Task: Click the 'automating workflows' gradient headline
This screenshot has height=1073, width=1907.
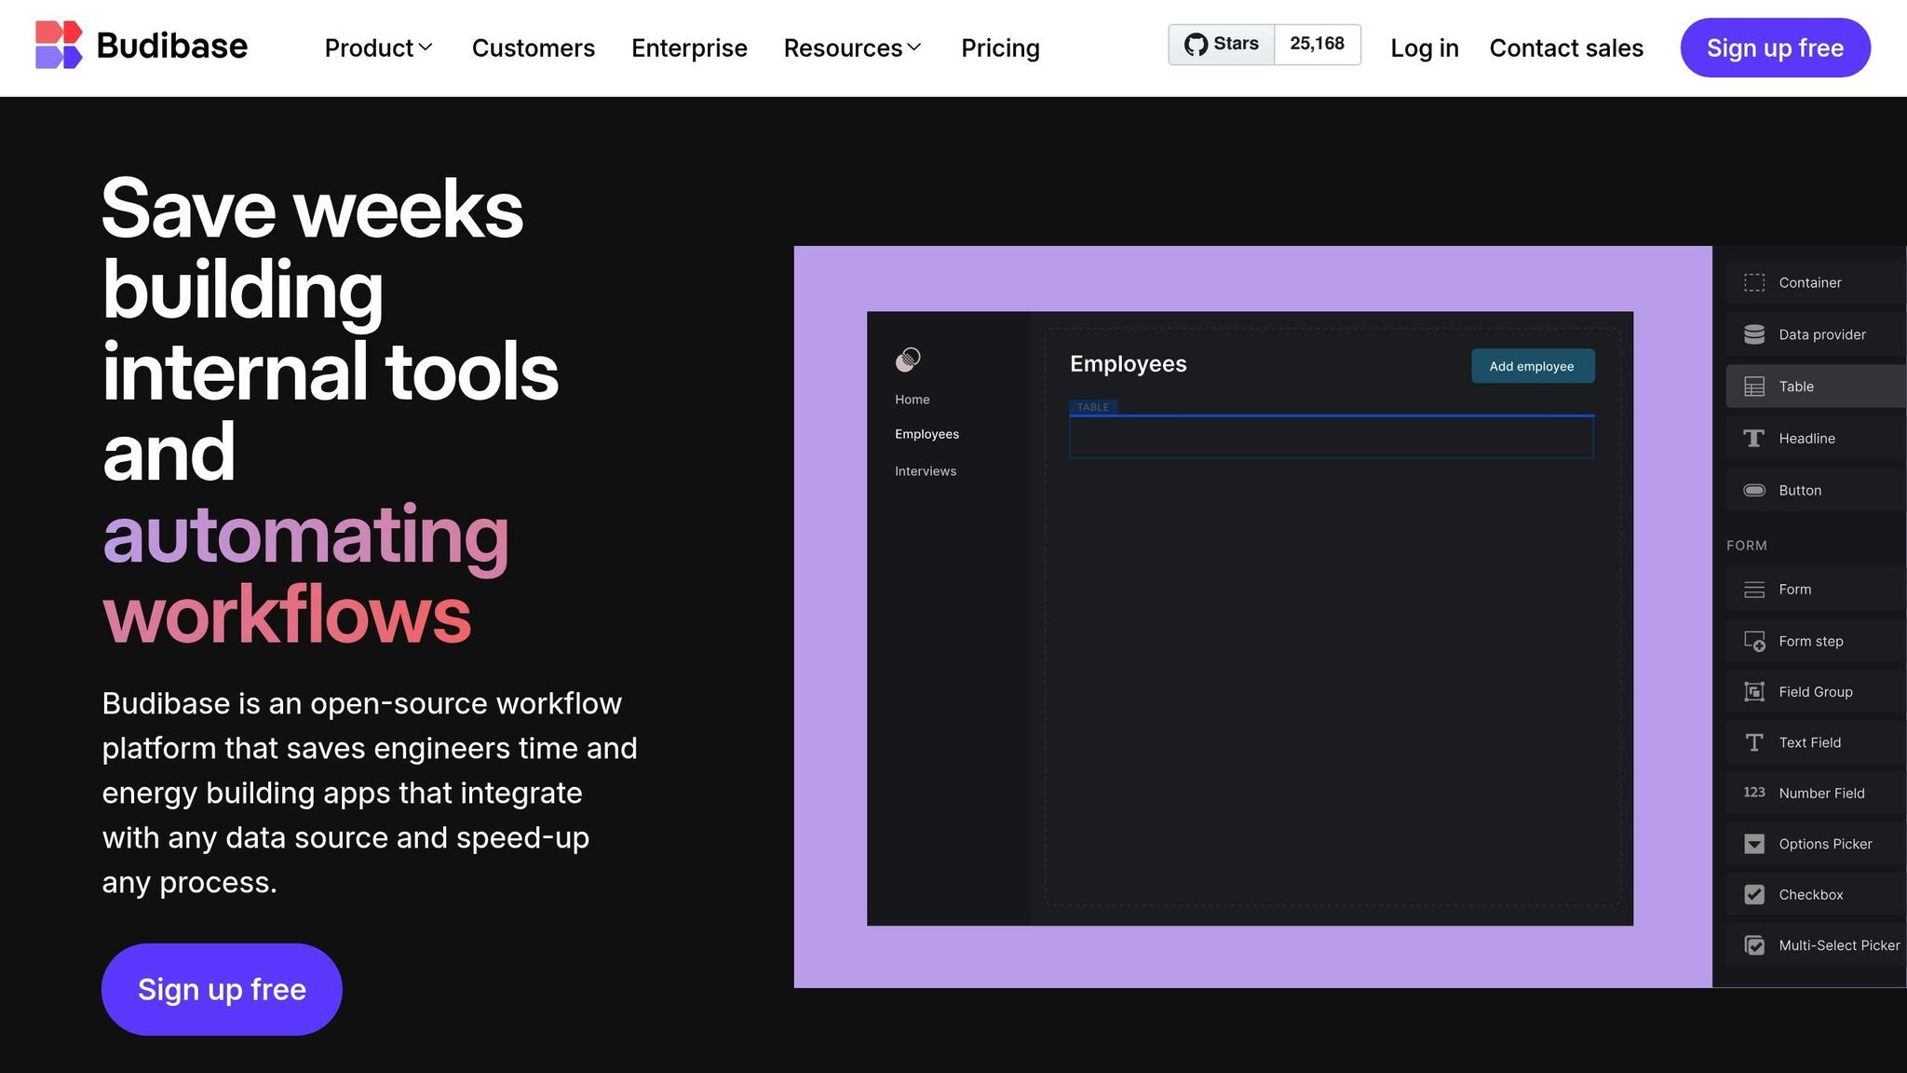Action: pyautogui.click(x=305, y=574)
